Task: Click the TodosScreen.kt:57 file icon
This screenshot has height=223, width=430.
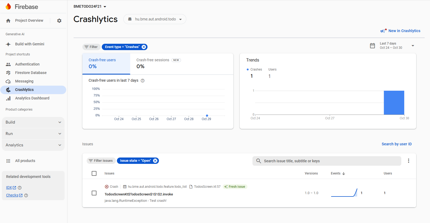Action: click(x=191, y=187)
